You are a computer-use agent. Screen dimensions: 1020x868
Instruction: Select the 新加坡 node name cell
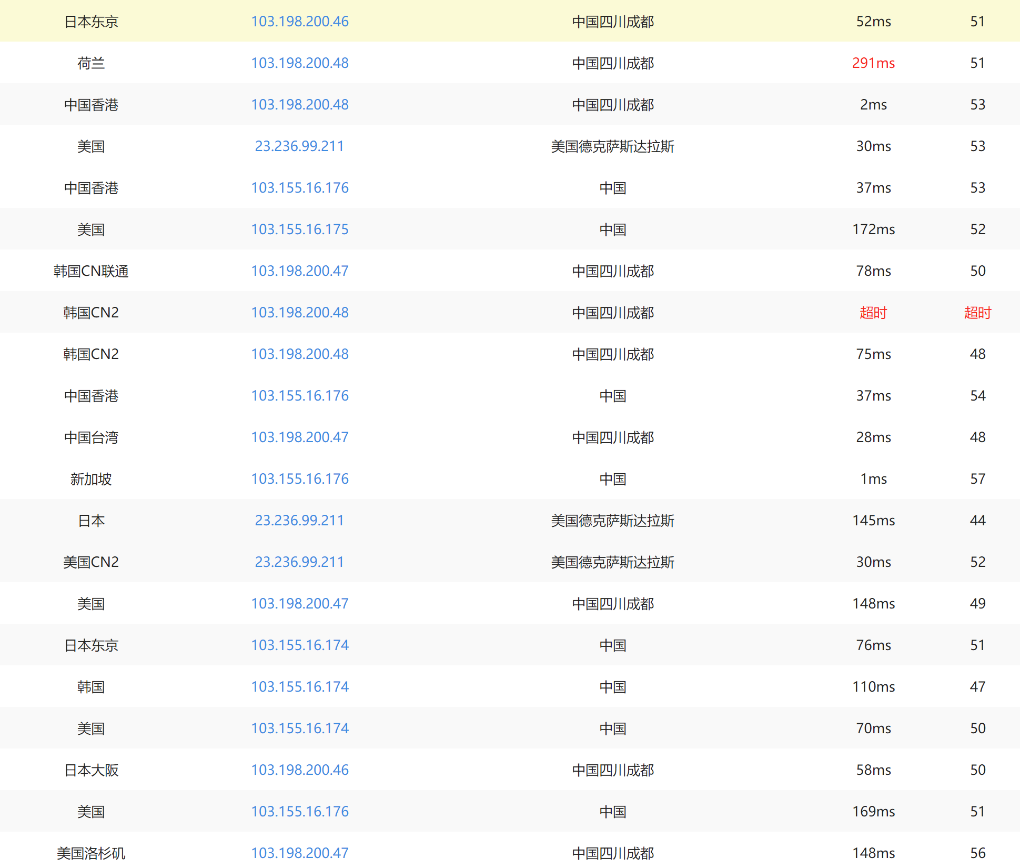point(91,479)
